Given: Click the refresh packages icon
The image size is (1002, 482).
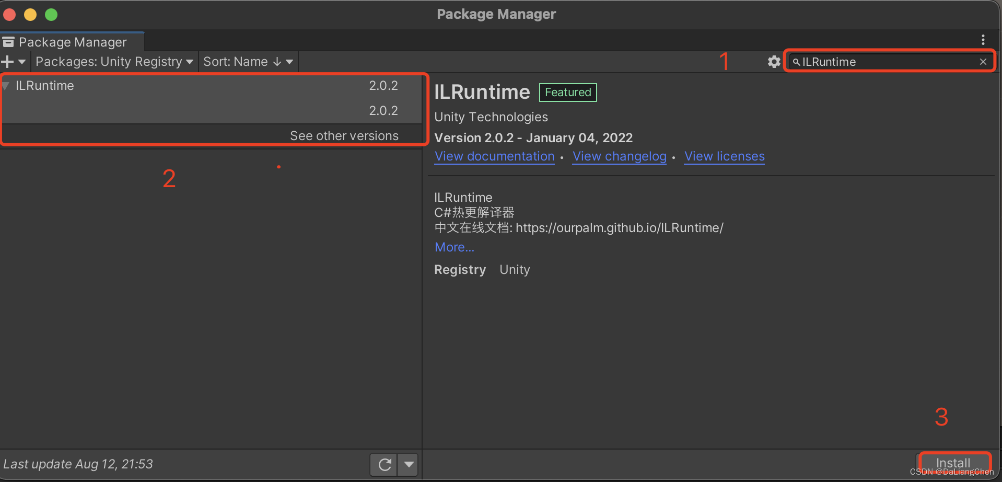Looking at the screenshot, I should point(383,464).
